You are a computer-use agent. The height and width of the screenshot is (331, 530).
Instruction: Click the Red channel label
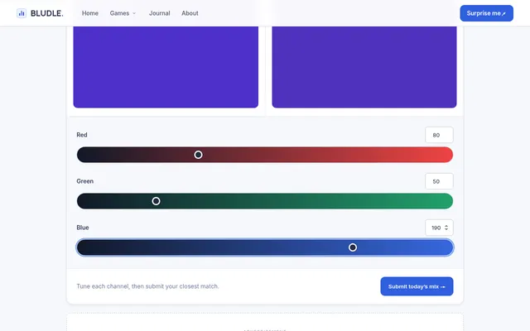(82, 135)
